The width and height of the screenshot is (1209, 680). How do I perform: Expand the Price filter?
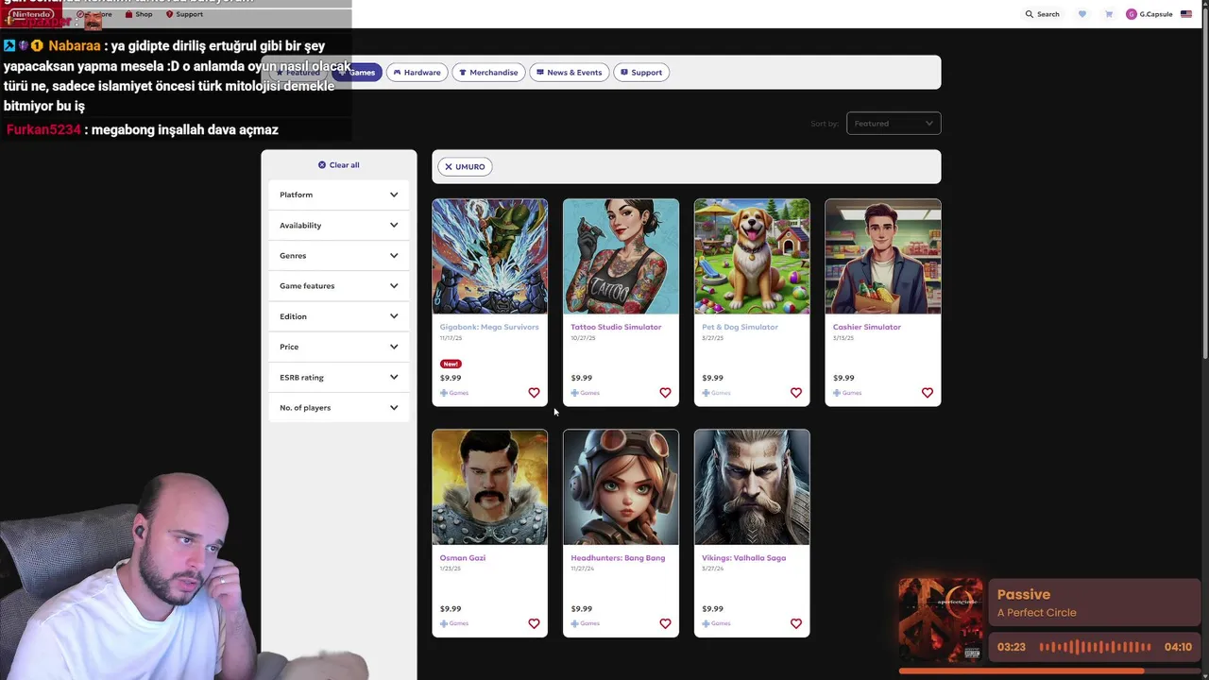pos(338,347)
